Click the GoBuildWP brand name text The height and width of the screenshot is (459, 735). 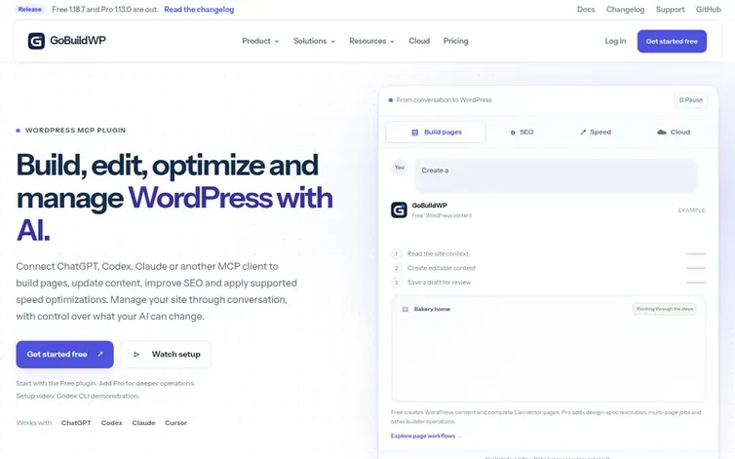pos(78,41)
